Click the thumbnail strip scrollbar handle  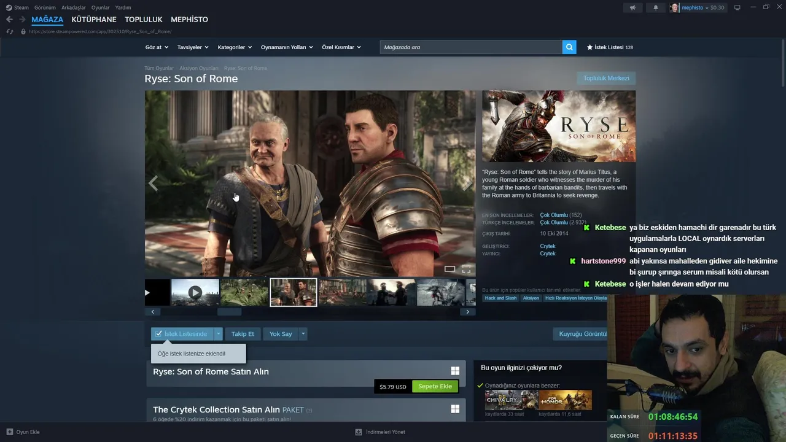pos(229,312)
